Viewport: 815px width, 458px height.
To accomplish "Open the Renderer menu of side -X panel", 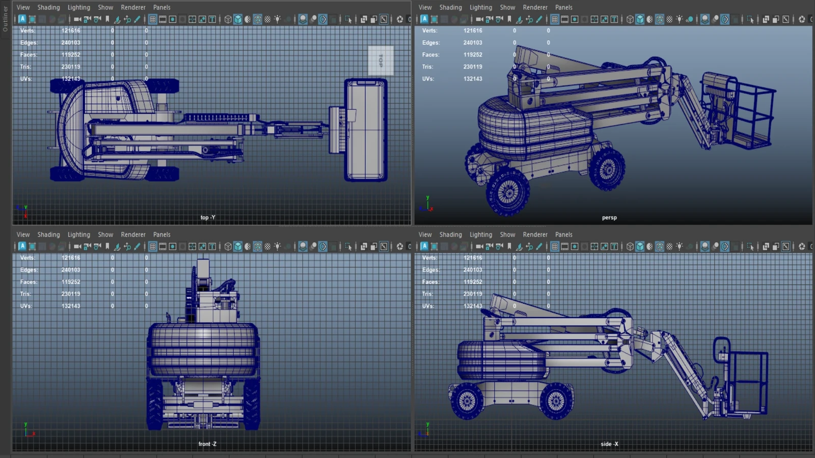I will [535, 235].
